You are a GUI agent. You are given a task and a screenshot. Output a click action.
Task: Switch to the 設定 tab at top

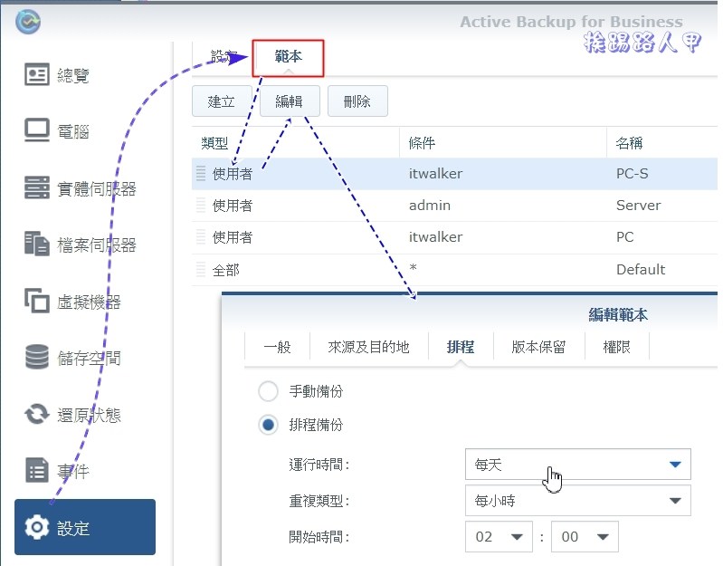click(224, 56)
